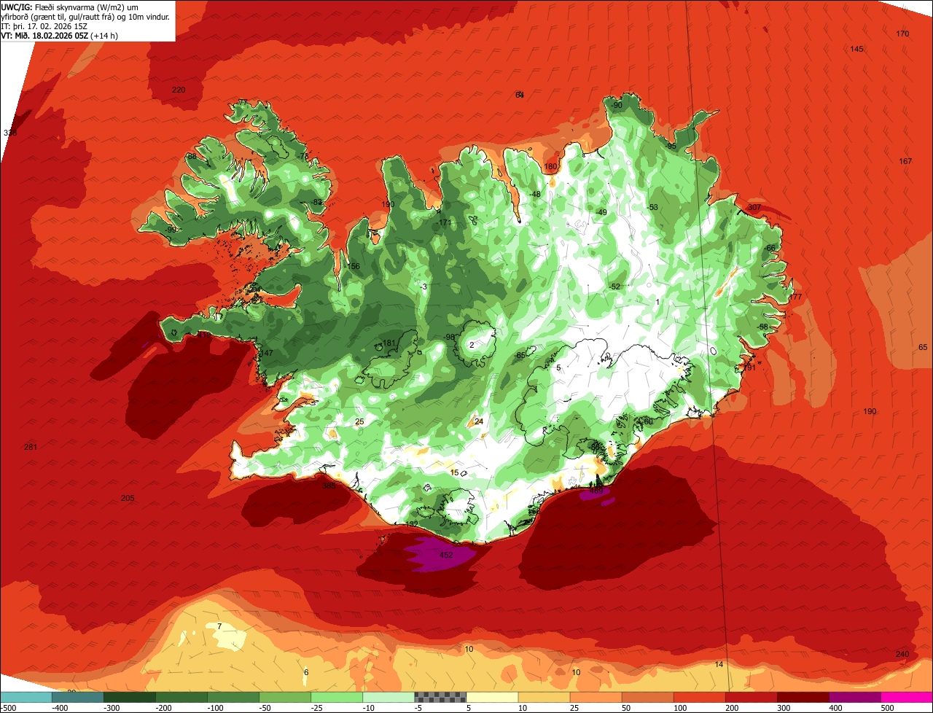Click the purple 400 to 500 legend swatch

pyautogui.click(x=855, y=697)
